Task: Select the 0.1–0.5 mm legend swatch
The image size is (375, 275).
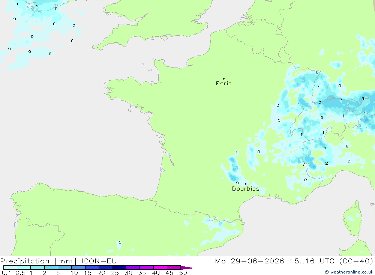Action: pos(10,267)
